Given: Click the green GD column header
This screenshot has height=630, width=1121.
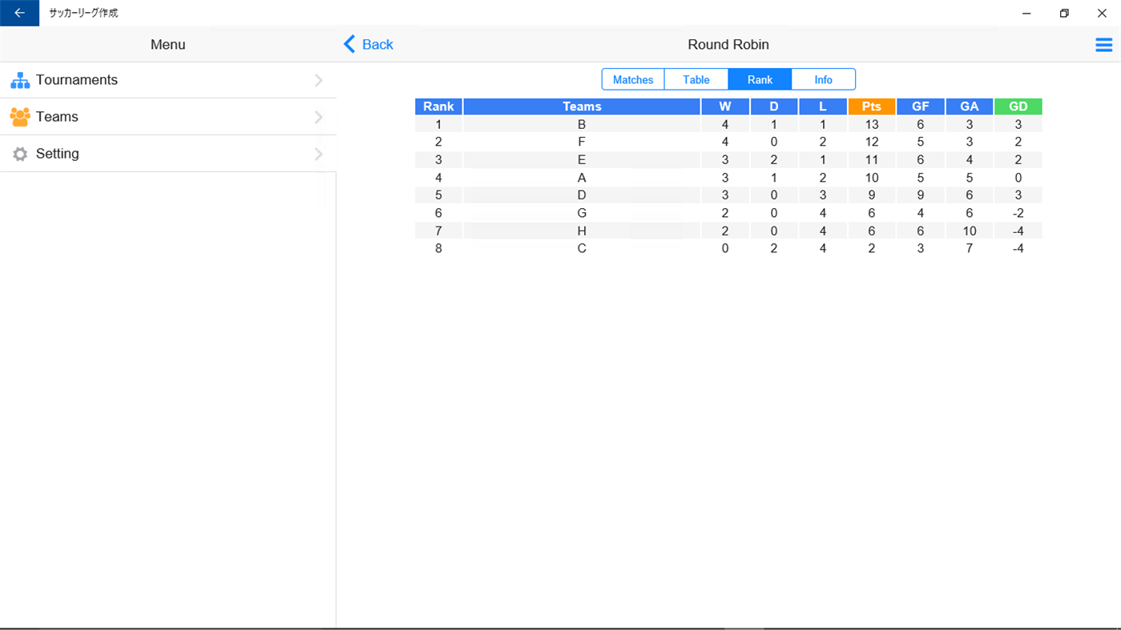Looking at the screenshot, I should (1018, 106).
